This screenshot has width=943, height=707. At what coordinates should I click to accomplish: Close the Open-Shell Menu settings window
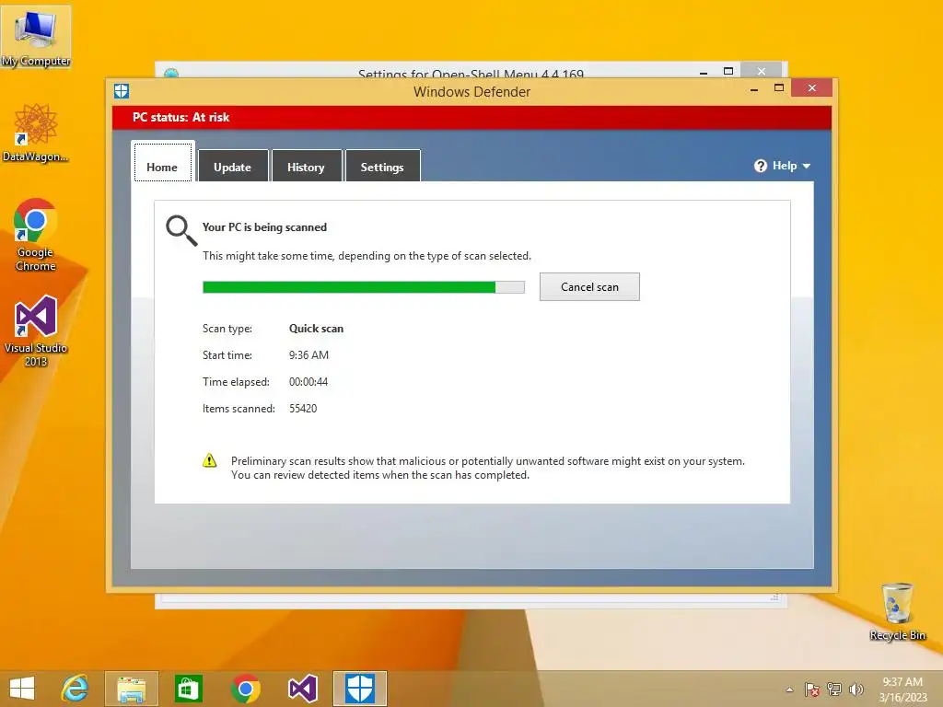762,71
